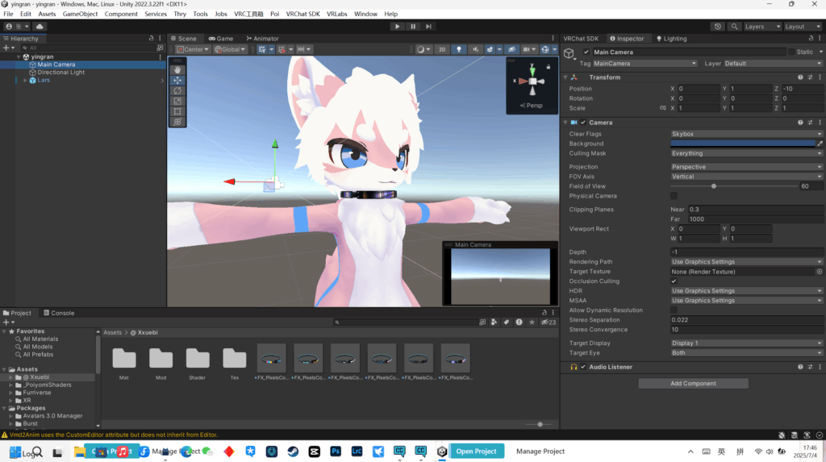This screenshot has width=826, height=462.
Task: Select the Scale tool
Action: pos(177,101)
